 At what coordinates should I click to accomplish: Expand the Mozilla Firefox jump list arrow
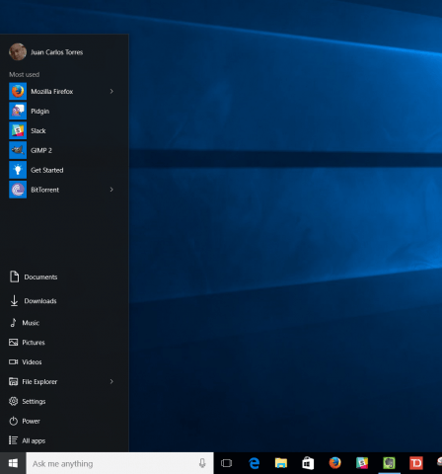click(111, 91)
